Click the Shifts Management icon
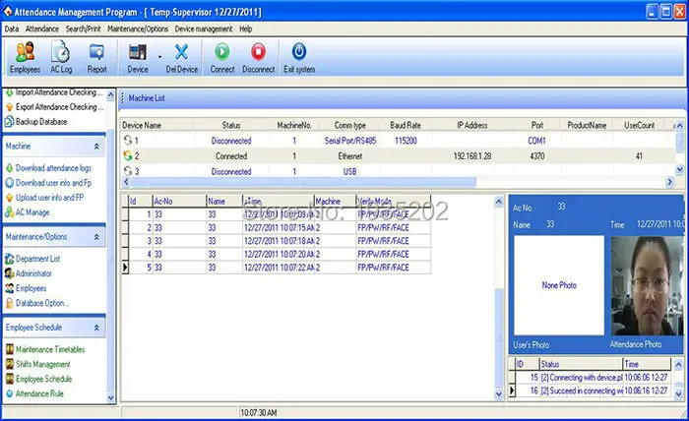Image resolution: width=689 pixels, height=421 pixels. [9, 364]
